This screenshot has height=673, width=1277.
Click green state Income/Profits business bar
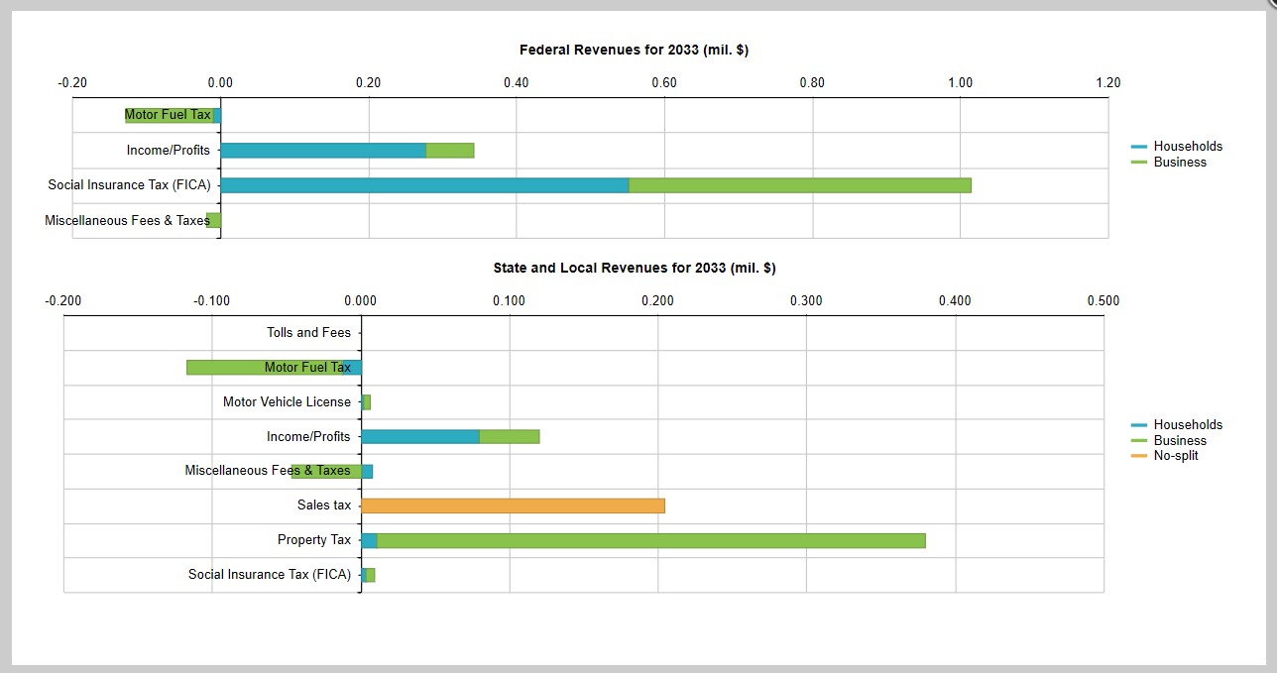click(x=510, y=437)
